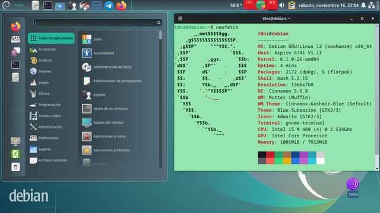Open the terminal window hamburger menu
Viewport: 380px width, 213px height.
pos(180,18)
